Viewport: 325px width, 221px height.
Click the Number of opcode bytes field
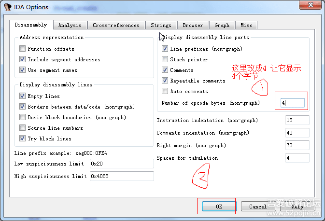293,103
